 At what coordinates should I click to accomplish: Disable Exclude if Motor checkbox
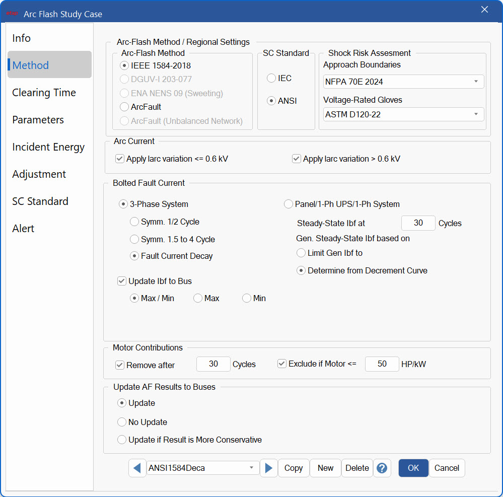[x=282, y=364]
